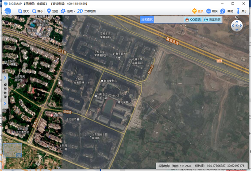Image resolution: width=251 pixels, height=171 pixels.
Task: Click the 地名查找 place search tab
Action: point(147,19)
